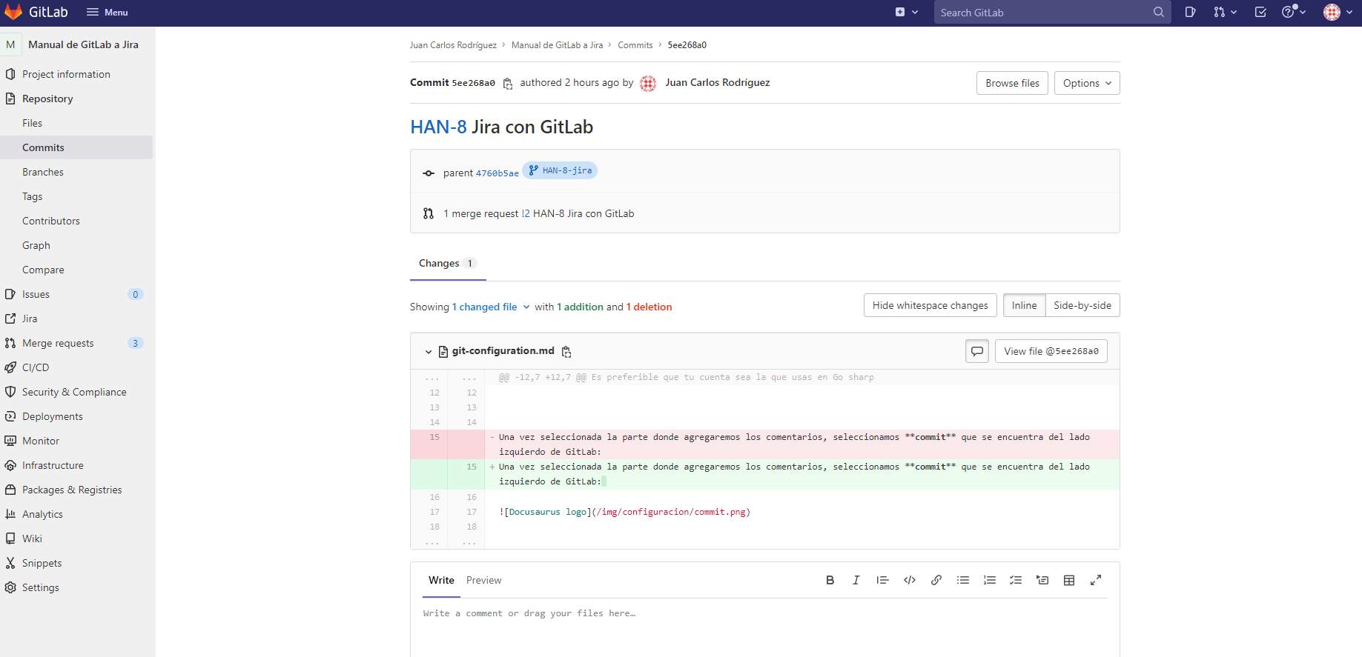Click the Repository sidebar item
Image resolution: width=1362 pixels, height=657 pixels.
pyautogui.click(x=47, y=99)
